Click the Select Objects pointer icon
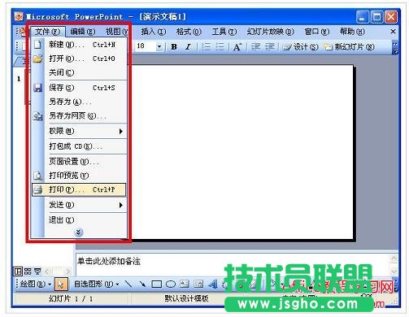The height and width of the screenshot is (317, 409). tap(61, 284)
